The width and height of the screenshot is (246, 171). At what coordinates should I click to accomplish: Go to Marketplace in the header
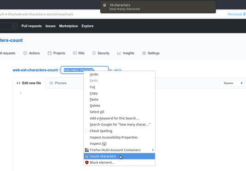[68, 26]
